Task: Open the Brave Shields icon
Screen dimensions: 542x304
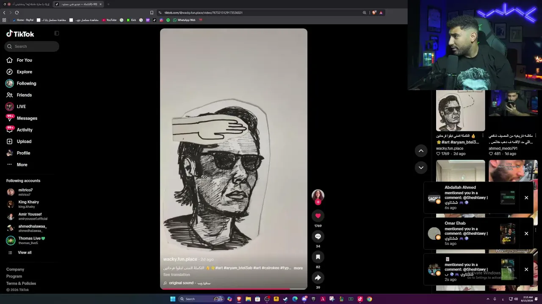Action: coord(374,13)
